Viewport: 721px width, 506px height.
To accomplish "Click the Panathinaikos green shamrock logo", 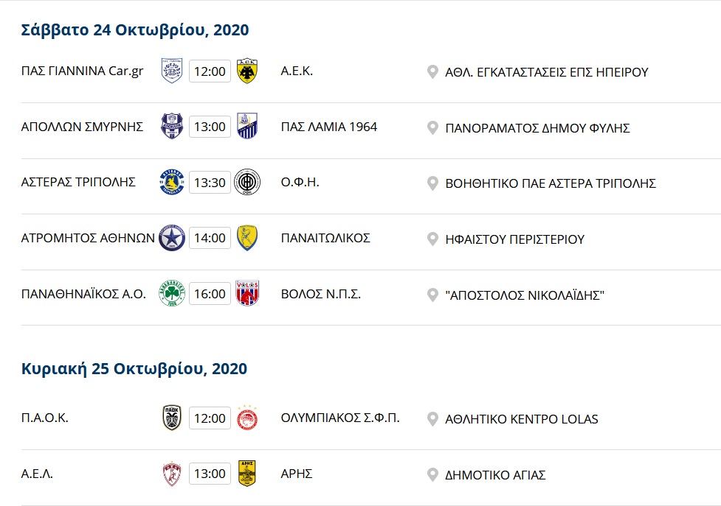I will coord(172,294).
